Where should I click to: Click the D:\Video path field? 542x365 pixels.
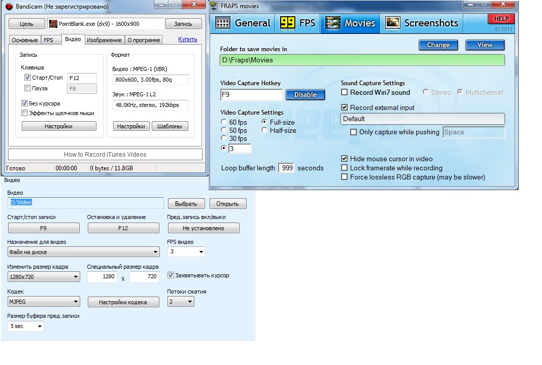tap(85, 203)
